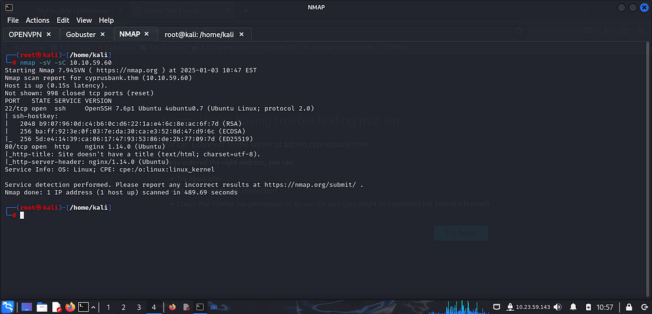Switch to workspace 2
The image size is (652, 314).
click(123, 307)
